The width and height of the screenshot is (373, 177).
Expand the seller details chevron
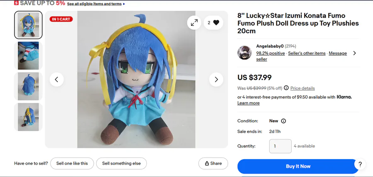354,53
